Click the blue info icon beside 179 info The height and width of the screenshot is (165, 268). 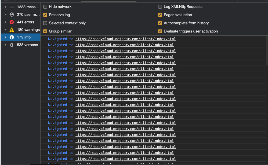pos(12,37)
